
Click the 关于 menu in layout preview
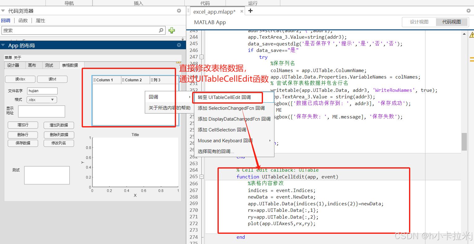(18, 58)
